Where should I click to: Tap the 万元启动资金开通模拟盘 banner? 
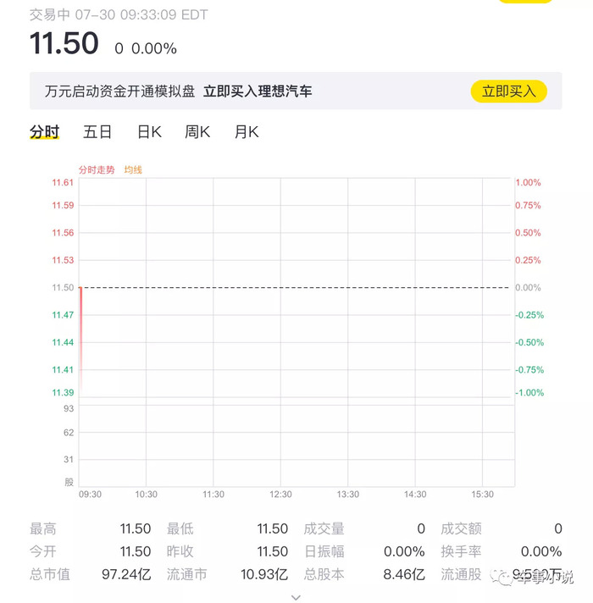[119, 91]
